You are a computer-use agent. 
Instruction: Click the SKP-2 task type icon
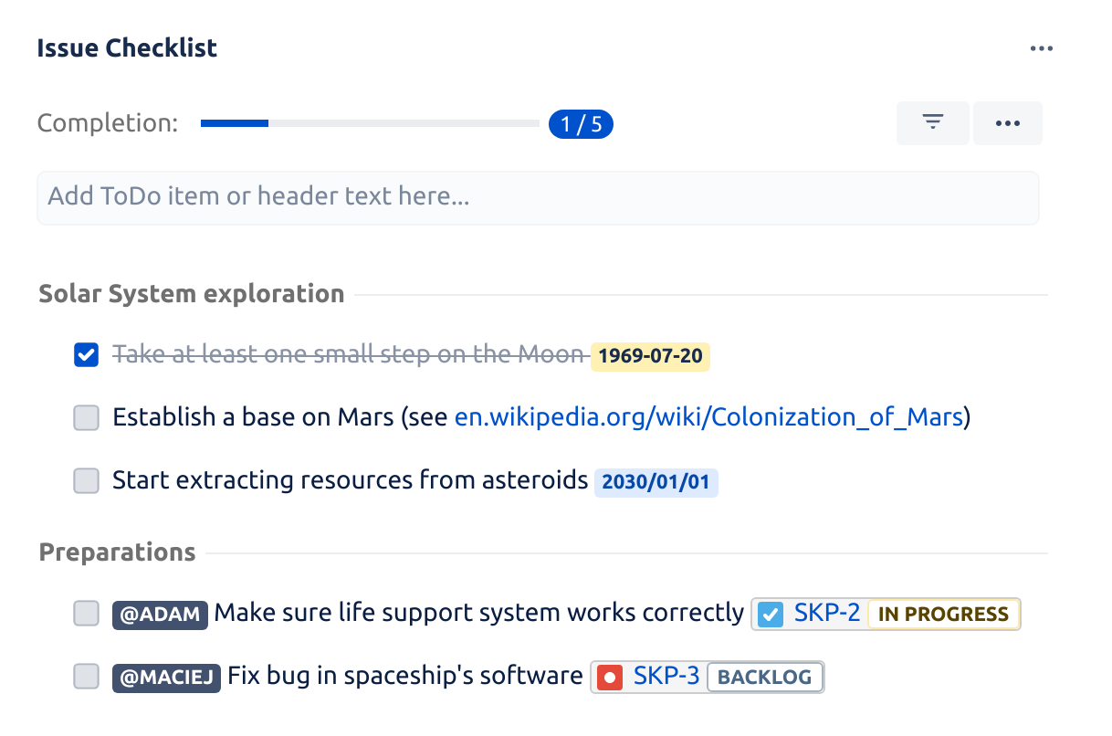[771, 614]
